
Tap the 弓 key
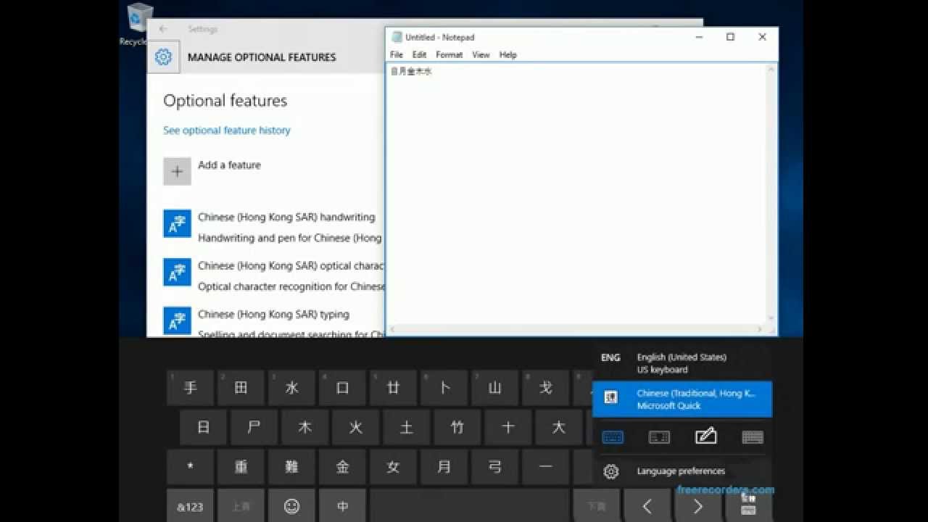pos(494,467)
